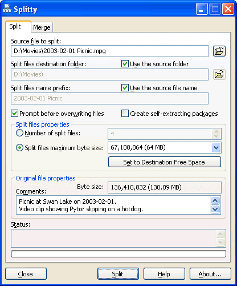Click Set to Destination Free Space

pos(165,162)
